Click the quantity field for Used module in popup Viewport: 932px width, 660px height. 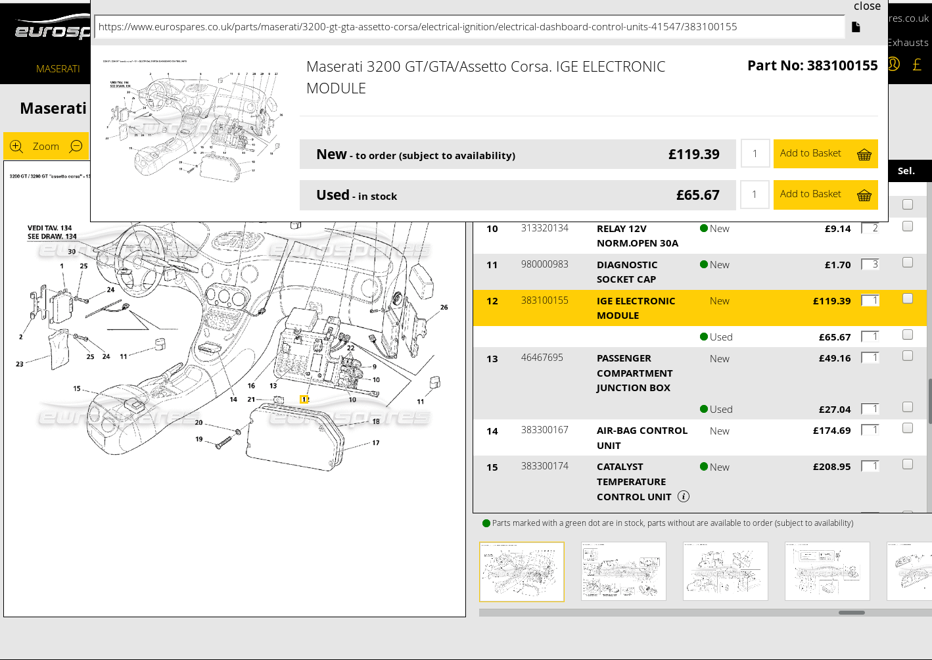[755, 195]
